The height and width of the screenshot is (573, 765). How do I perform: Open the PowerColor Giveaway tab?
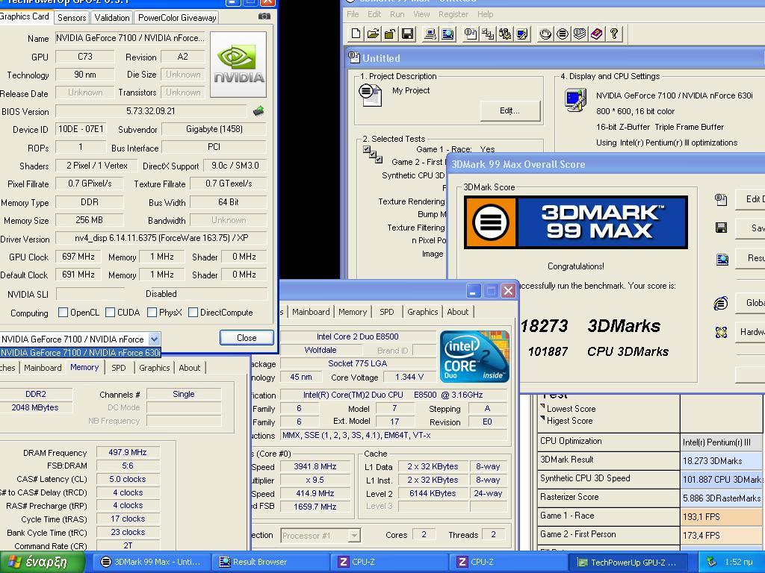pos(177,18)
